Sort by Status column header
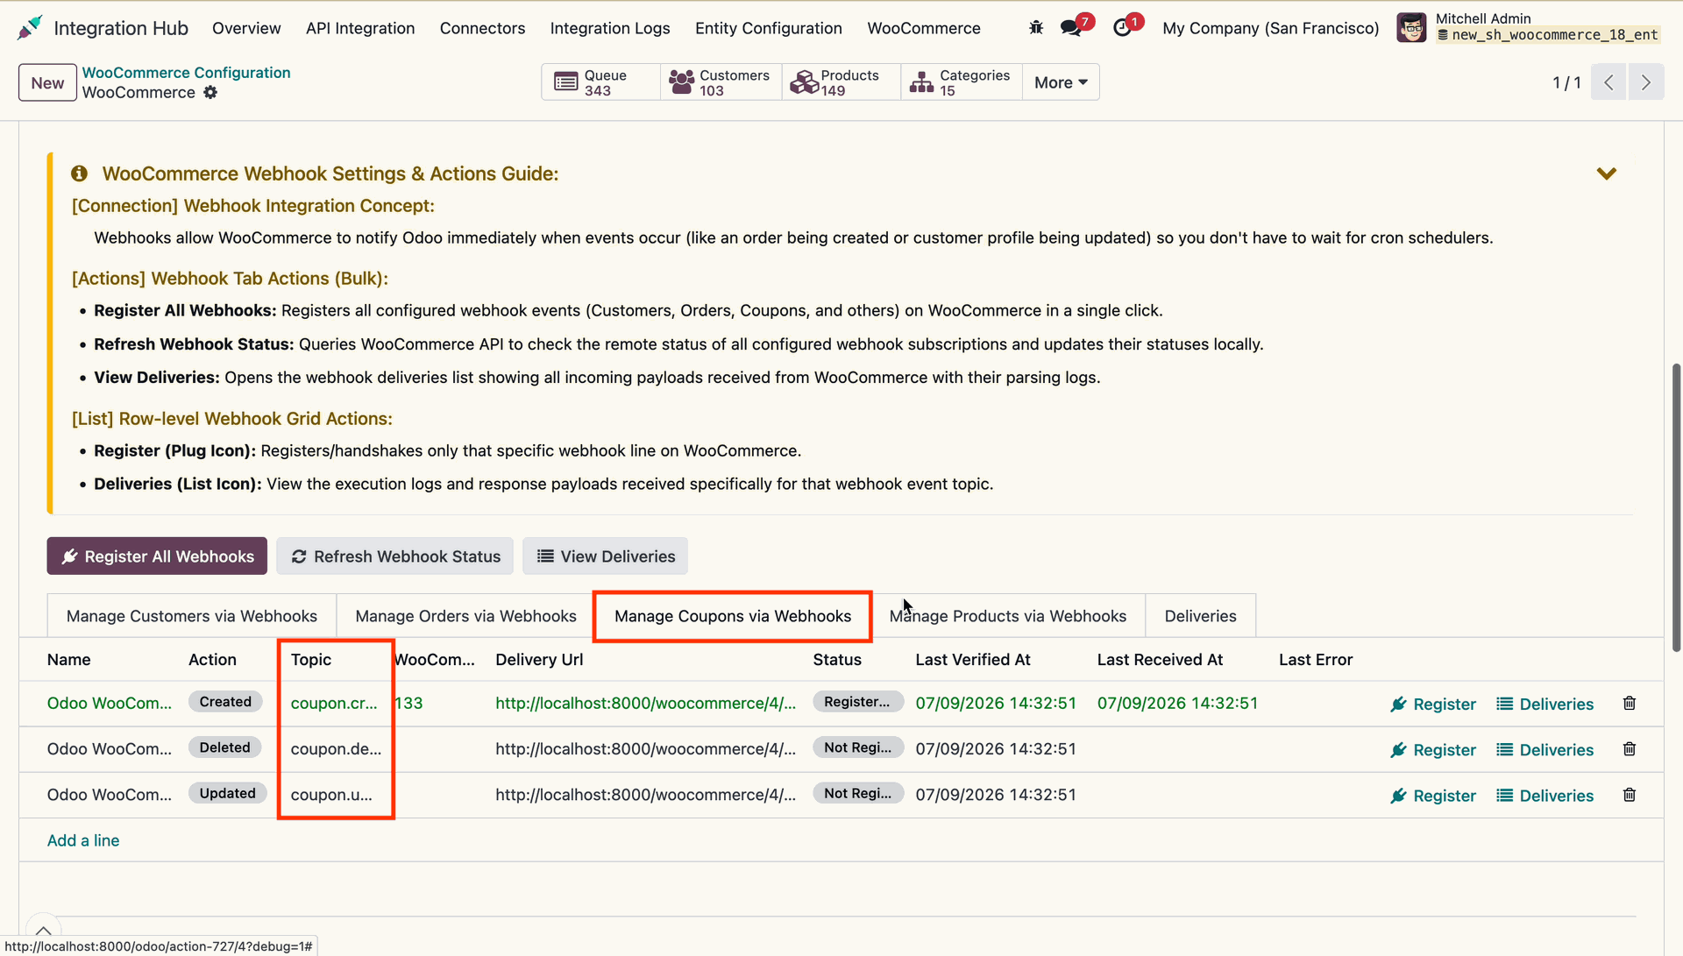Image resolution: width=1683 pixels, height=956 pixels. (837, 660)
